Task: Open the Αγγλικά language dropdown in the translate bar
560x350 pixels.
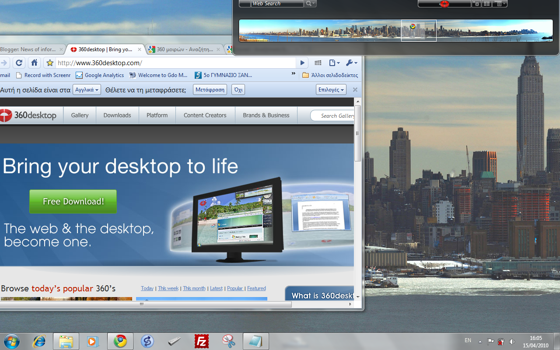Action: tap(86, 89)
